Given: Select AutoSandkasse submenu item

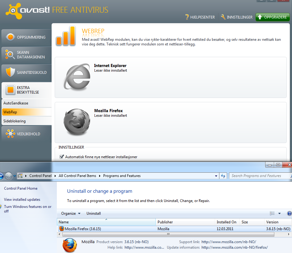Looking at the screenshot, I should tap(27, 103).
